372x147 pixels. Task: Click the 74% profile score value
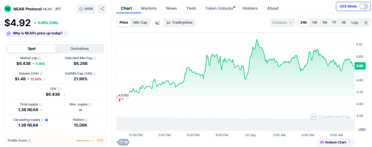point(100,140)
